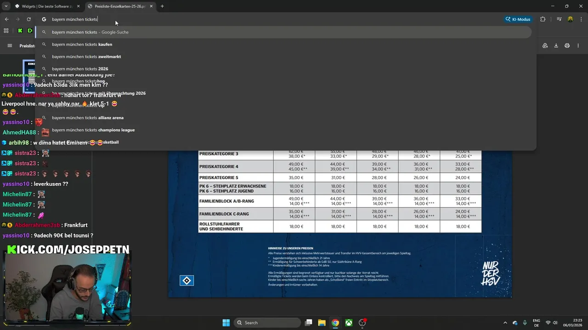Close the Widgets tab
Image resolution: width=588 pixels, height=330 pixels.
(x=78, y=6)
